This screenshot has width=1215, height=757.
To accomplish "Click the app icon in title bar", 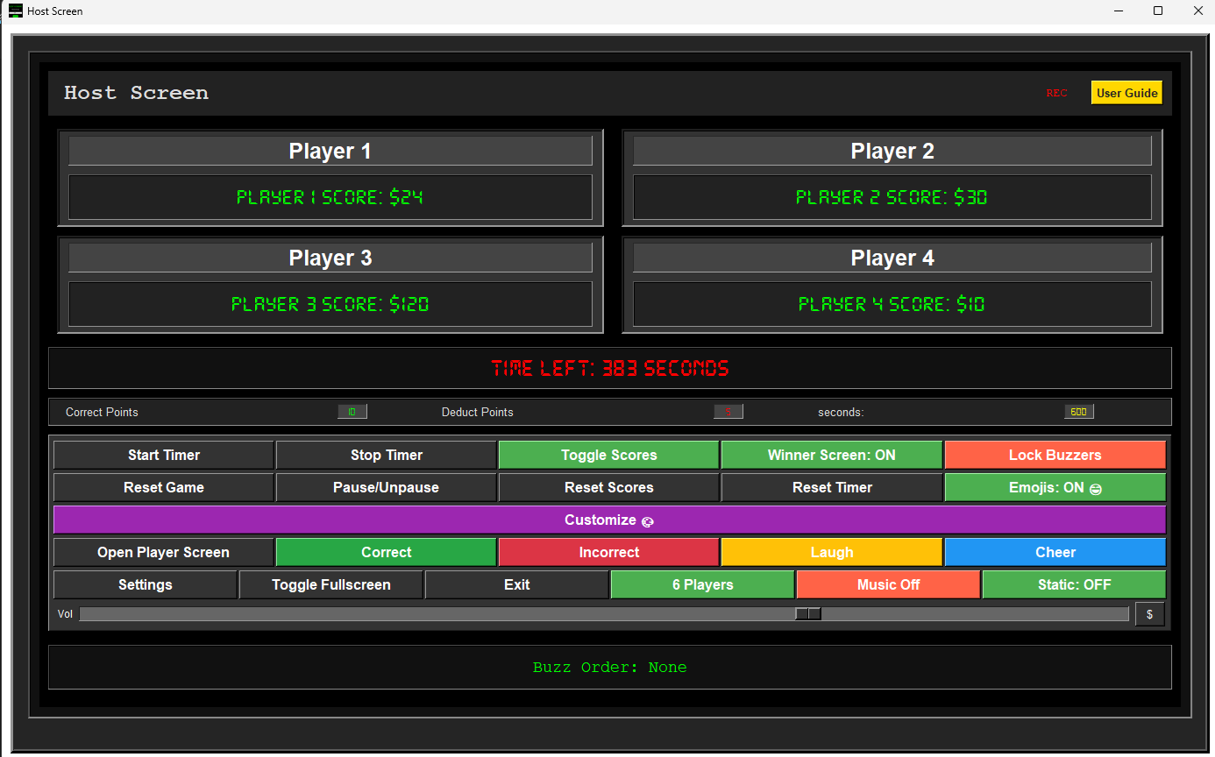I will [x=15, y=11].
